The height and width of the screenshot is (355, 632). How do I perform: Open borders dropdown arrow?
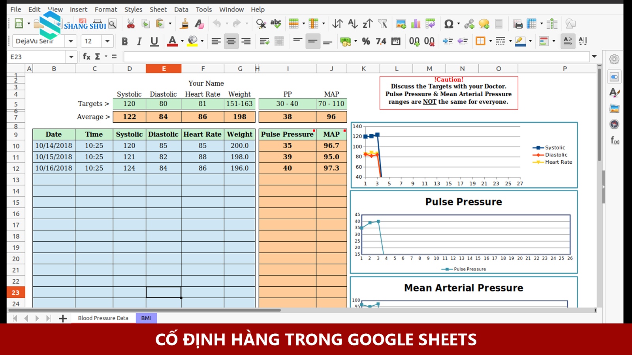tap(491, 41)
